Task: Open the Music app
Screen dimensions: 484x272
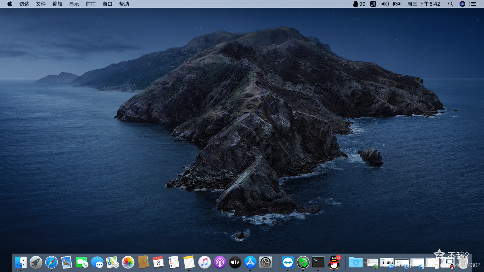Action: 204,262
